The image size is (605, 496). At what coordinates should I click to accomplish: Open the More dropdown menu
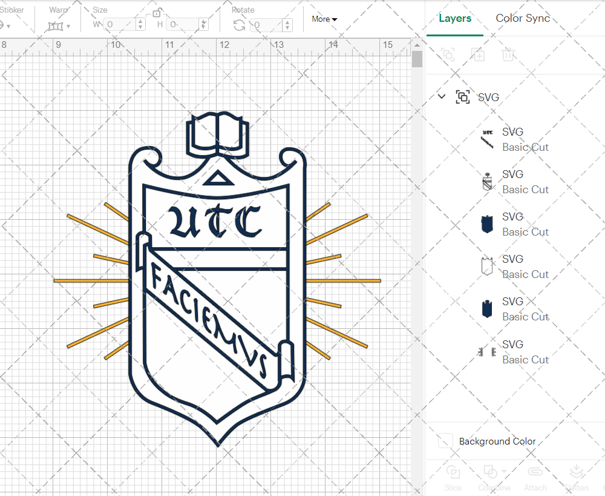324,19
